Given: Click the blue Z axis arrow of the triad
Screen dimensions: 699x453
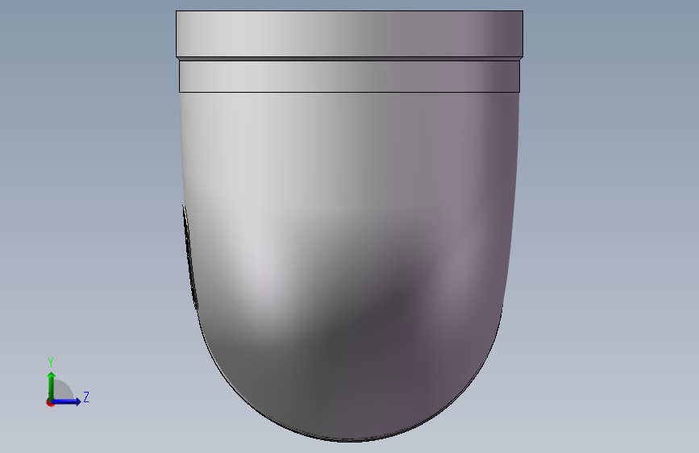Looking at the screenshot, I should (67, 401).
